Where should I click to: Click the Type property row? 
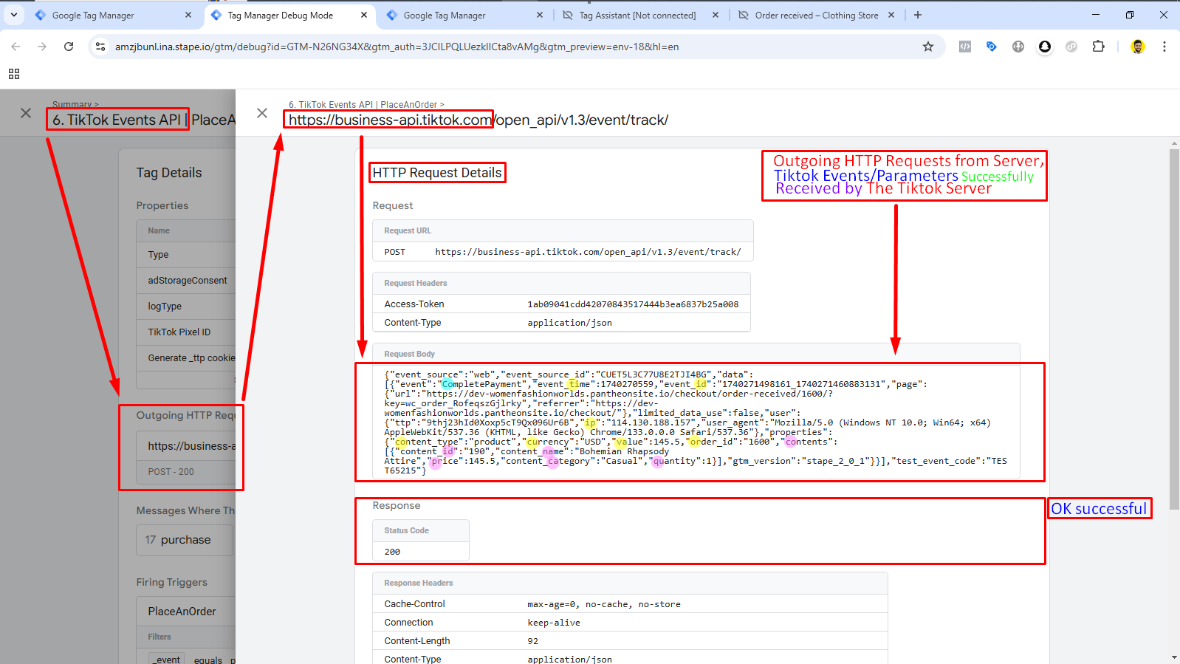186,255
